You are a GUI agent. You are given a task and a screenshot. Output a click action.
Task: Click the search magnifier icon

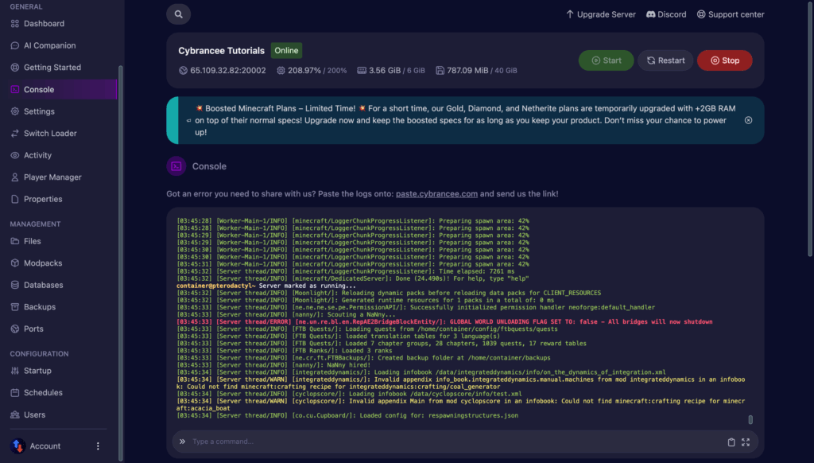point(179,14)
